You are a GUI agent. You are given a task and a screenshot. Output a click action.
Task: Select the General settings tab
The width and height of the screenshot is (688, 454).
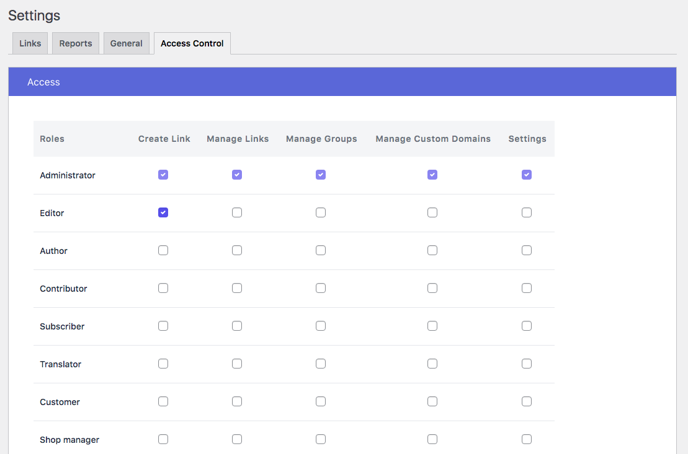[x=127, y=43]
